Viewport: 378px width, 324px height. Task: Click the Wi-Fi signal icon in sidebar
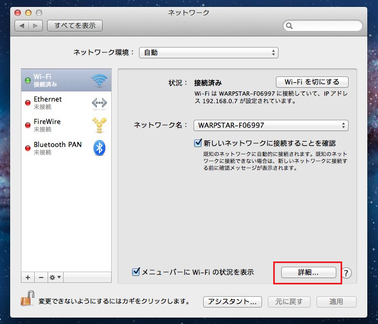point(99,80)
